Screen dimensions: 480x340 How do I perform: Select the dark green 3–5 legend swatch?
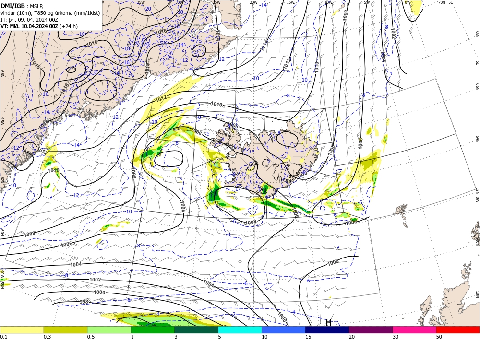196,329
